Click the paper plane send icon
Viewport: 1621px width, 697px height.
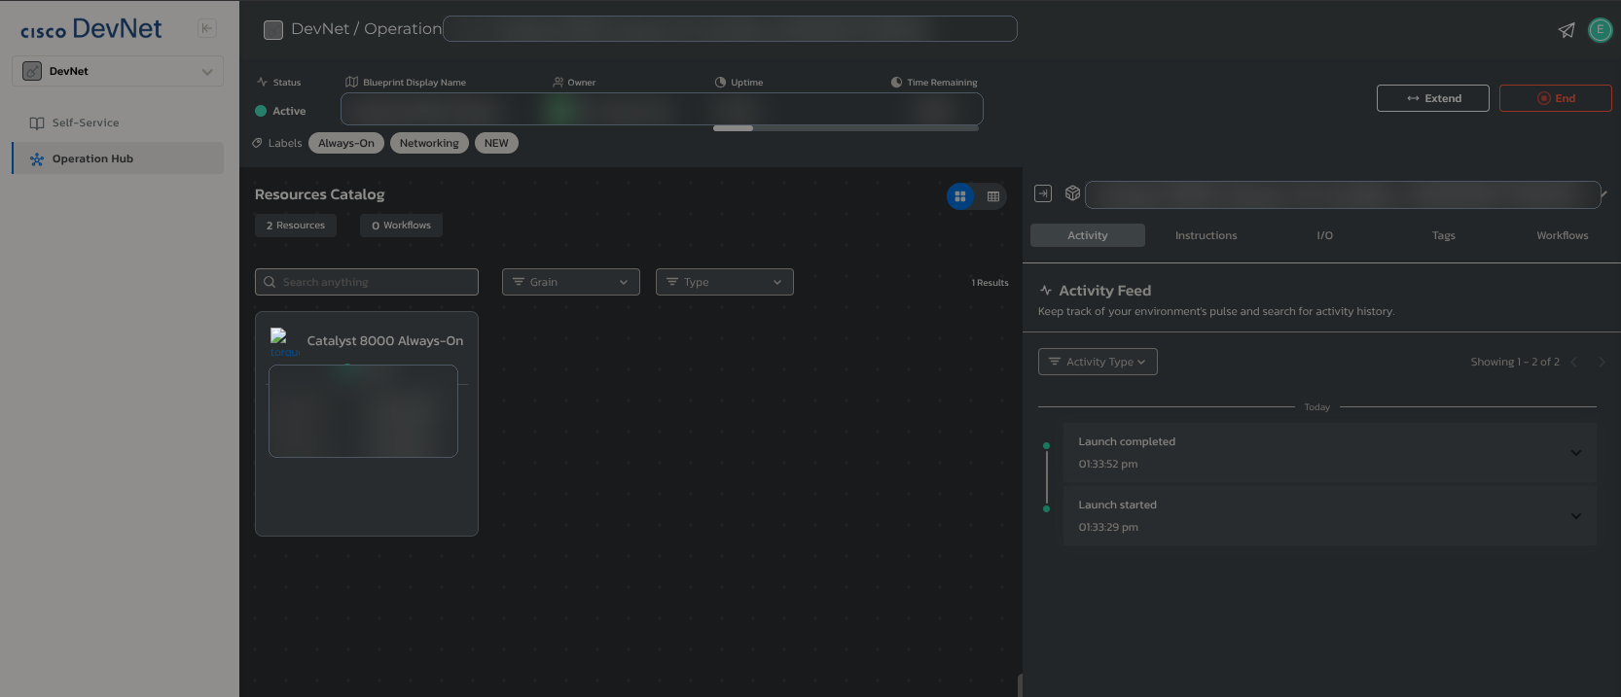click(1567, 30)
